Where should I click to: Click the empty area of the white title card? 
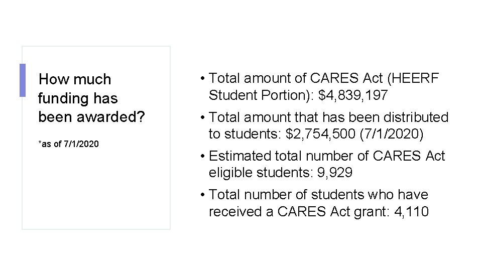[95, 191]
